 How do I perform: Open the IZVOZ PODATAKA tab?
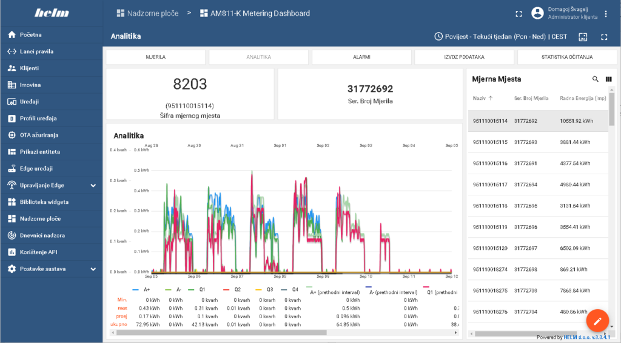click(464, 57)
